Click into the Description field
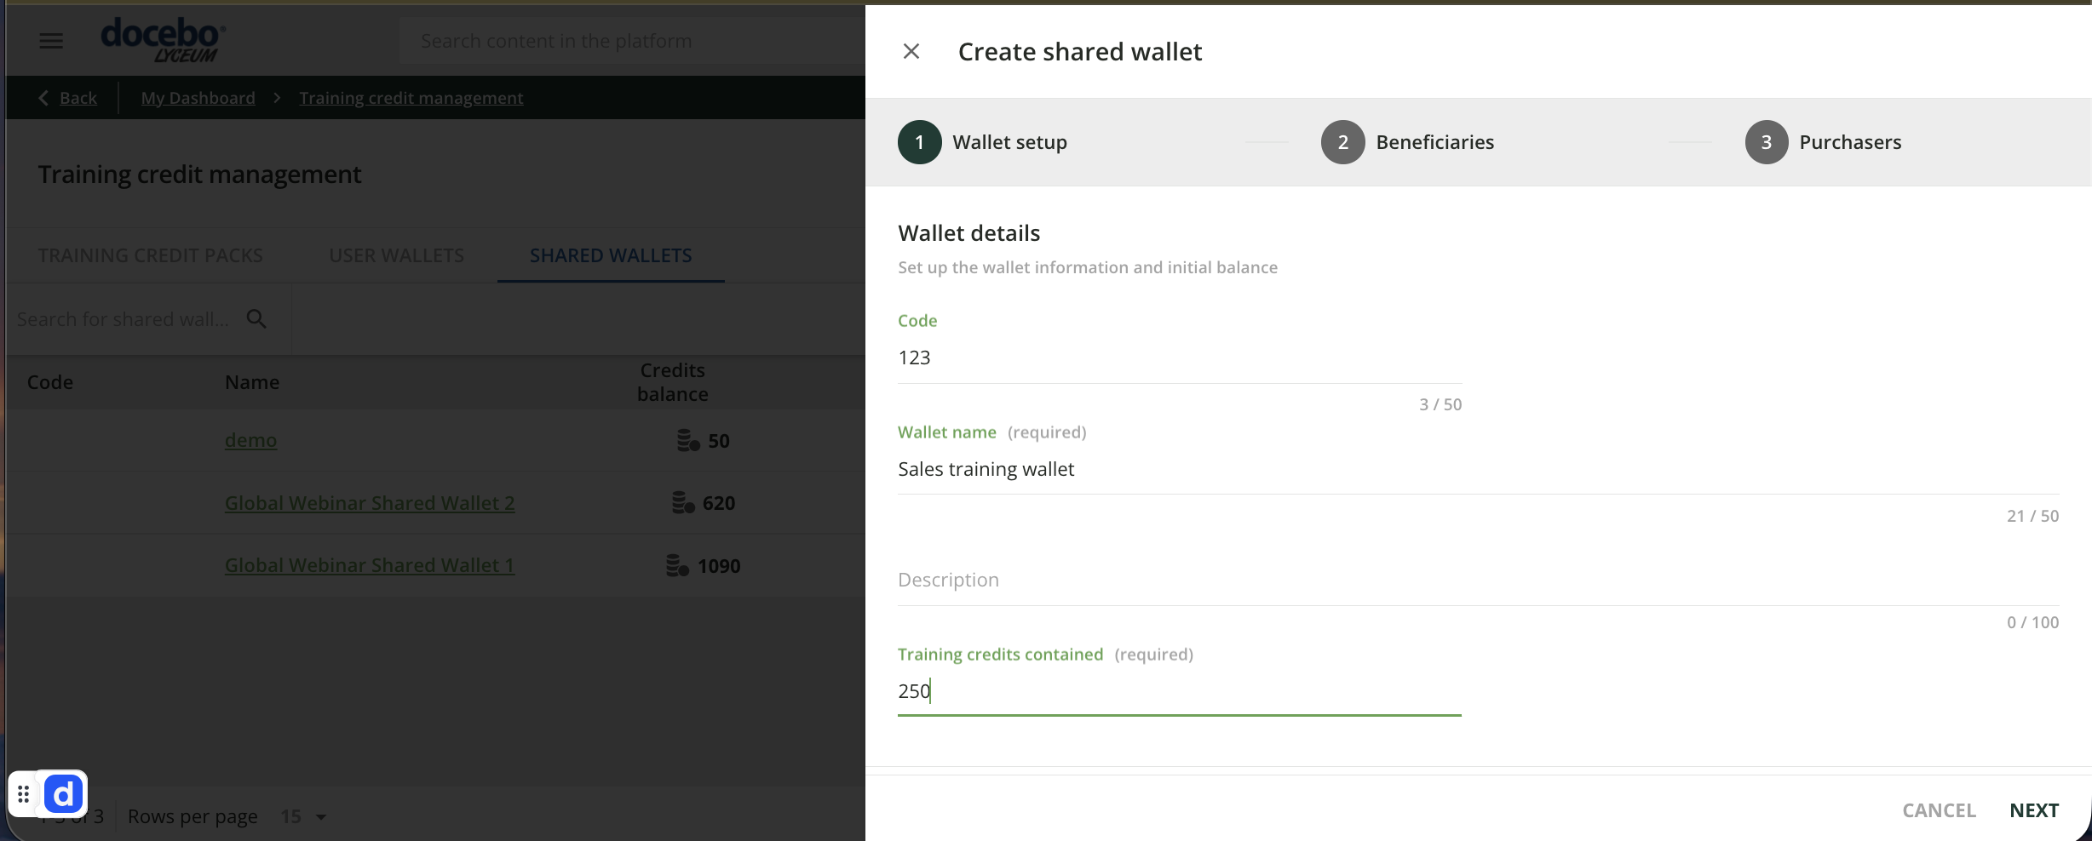 1478,580
